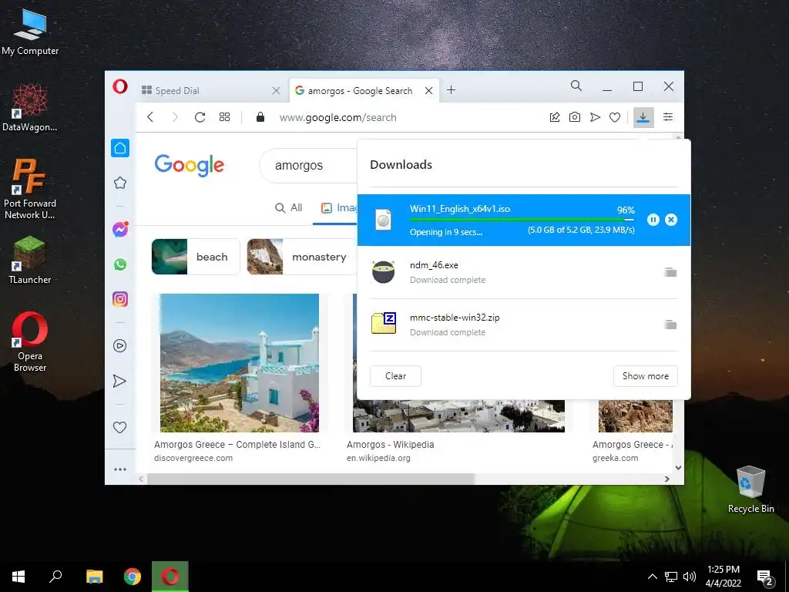
Task: Pause the Win11 ISO download
Action: click(x=653, y=220)
